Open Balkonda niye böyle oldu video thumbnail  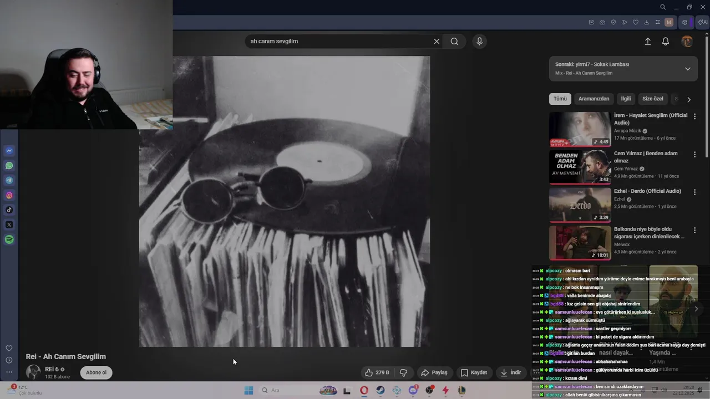[580, 242]
